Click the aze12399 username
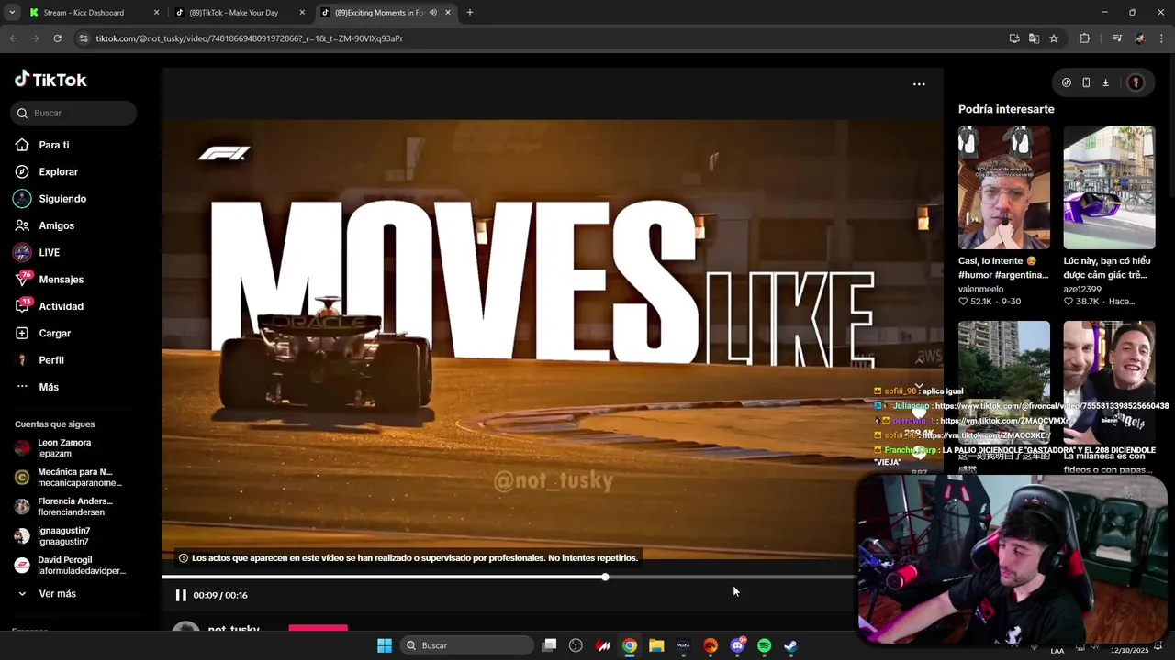 click(x=1082, y=289)
